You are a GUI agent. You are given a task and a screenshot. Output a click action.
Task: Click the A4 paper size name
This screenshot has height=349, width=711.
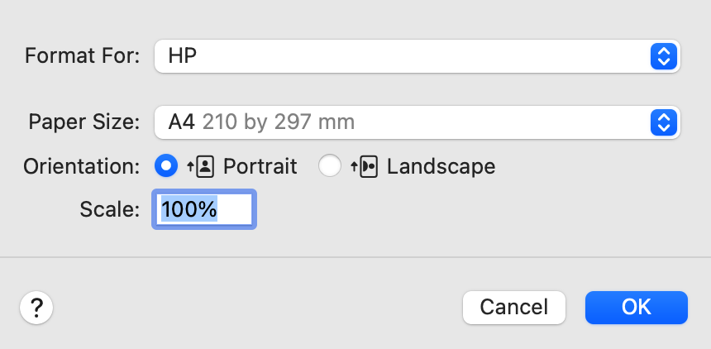coord(181,122)
